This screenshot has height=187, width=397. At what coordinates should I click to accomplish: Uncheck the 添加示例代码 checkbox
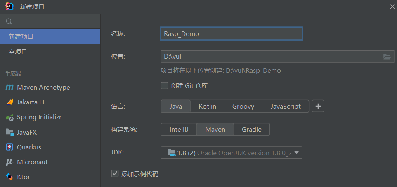(x=115, y=174)
